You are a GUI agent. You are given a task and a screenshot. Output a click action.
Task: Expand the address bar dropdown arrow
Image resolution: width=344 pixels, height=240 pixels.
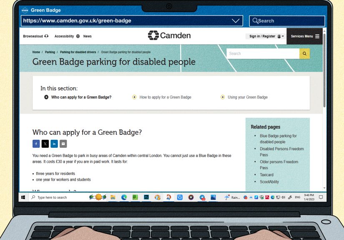[x=236, y=21]
